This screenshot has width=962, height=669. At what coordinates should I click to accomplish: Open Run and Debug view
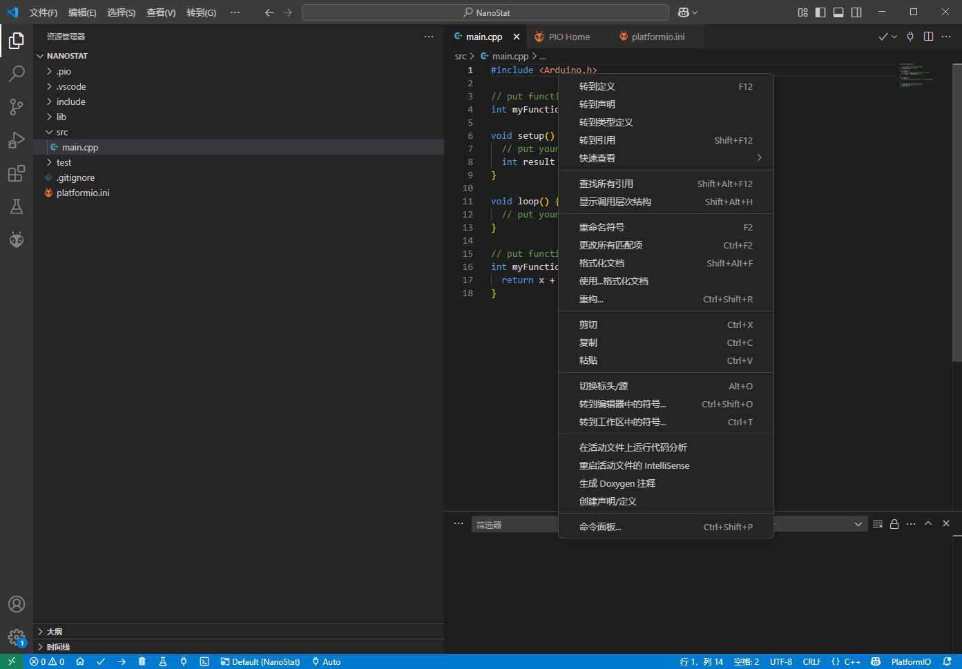17,140
